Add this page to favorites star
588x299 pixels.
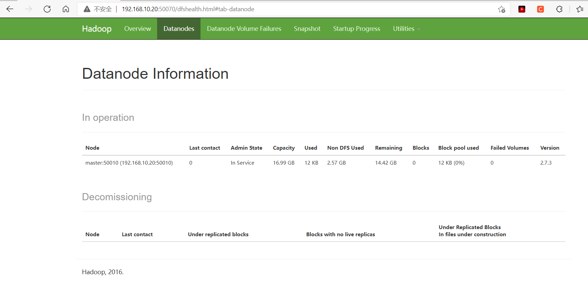(501, 9)
